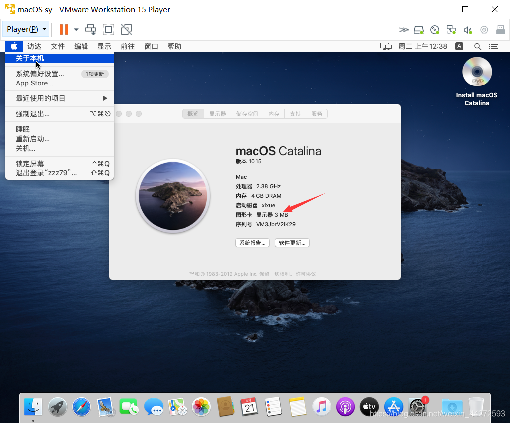
Task: Enter VMware full screen mode
Action: (108, 29)
